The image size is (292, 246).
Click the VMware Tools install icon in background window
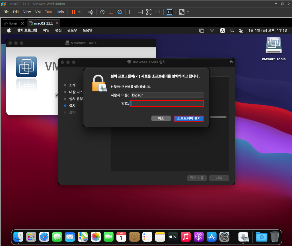tap(26, 67)
